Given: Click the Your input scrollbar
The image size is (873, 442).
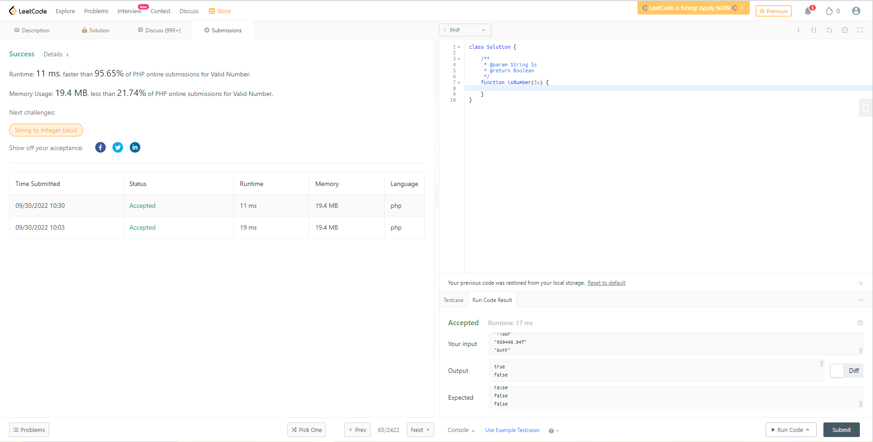Looking at the screenshot, I should coord(861,350).
